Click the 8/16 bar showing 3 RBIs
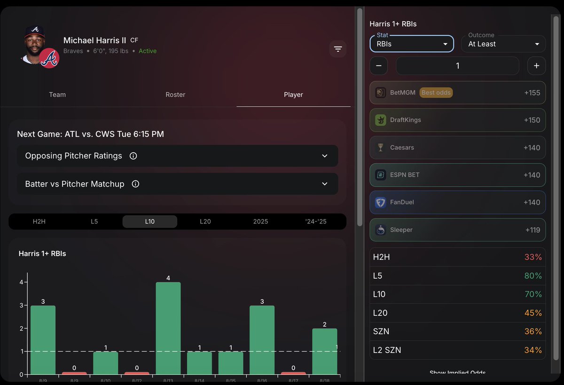This screenshot has width=564, height=385. point(262,340)
